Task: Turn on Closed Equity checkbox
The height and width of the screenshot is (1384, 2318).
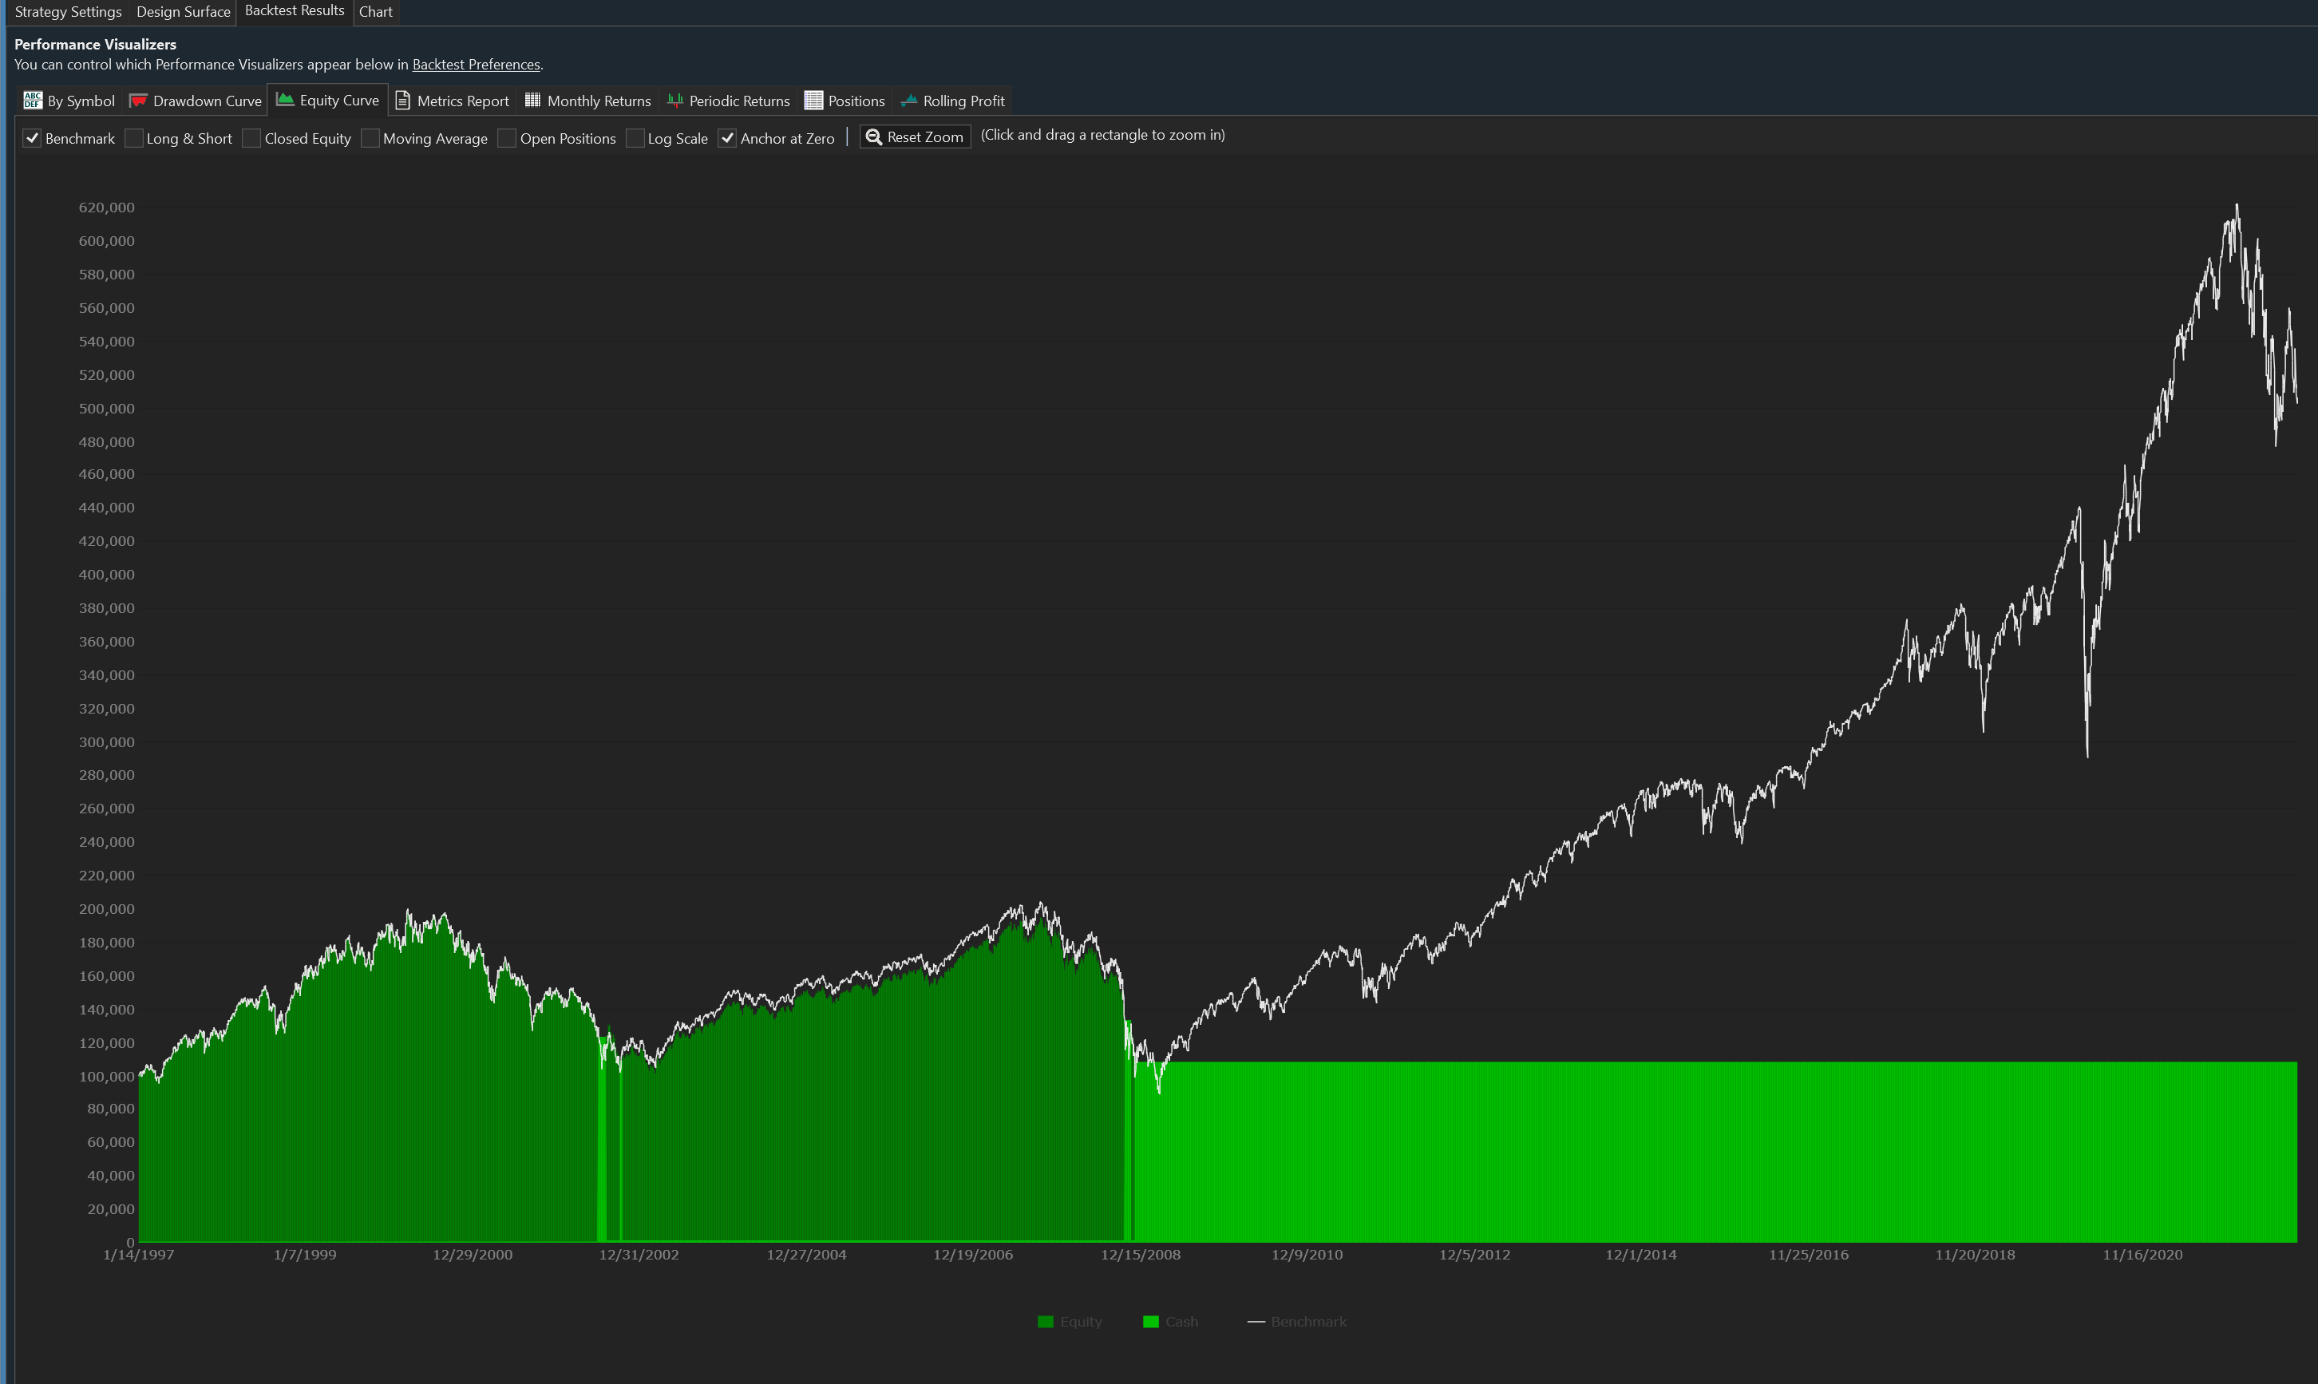Action: click(251, 138)
